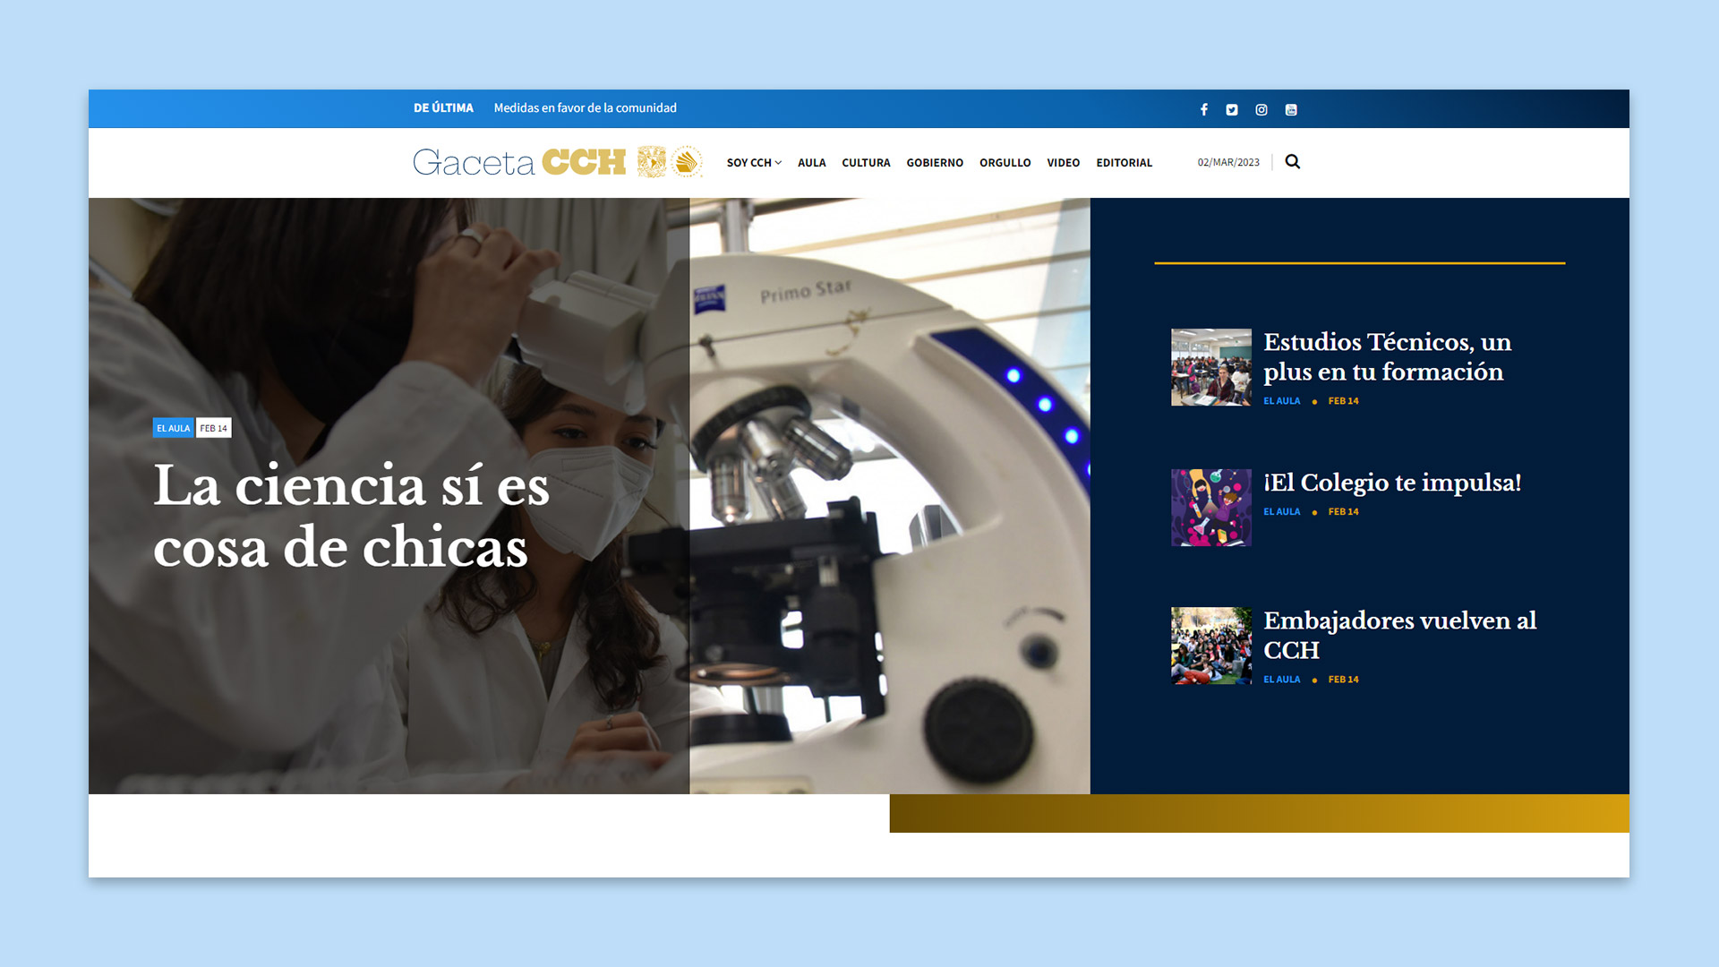Click the UNAM shield emblem

pyautogui.click(x=651, y=162)
